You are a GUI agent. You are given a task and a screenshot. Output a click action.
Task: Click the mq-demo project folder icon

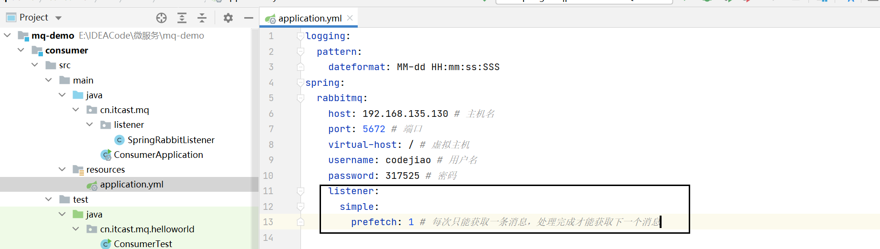pos(23,36)
